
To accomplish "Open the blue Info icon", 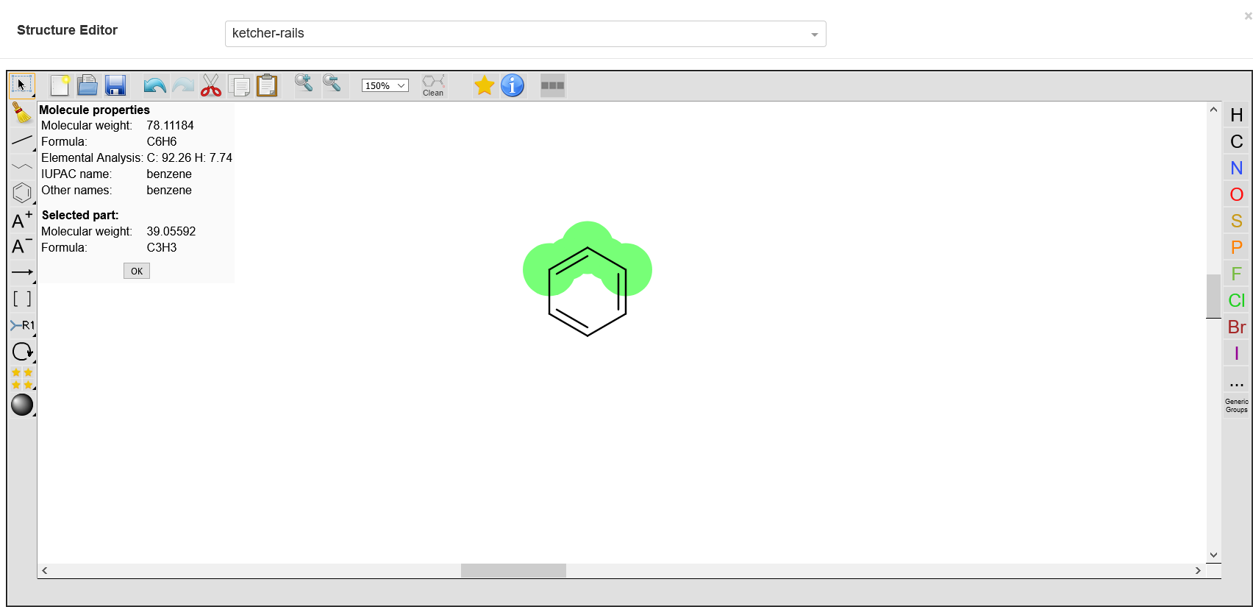I will click(513, 85).
